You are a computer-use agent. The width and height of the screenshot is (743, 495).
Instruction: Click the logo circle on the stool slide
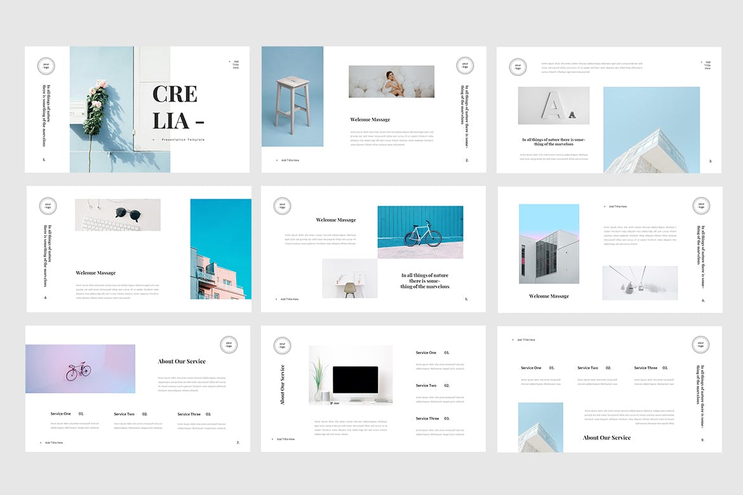point(465,65)
